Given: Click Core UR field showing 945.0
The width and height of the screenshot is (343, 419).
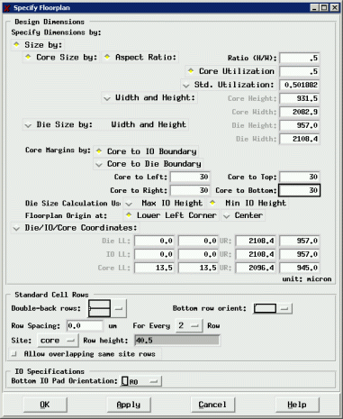Looking at the screenshot, I should coord(300,268).
